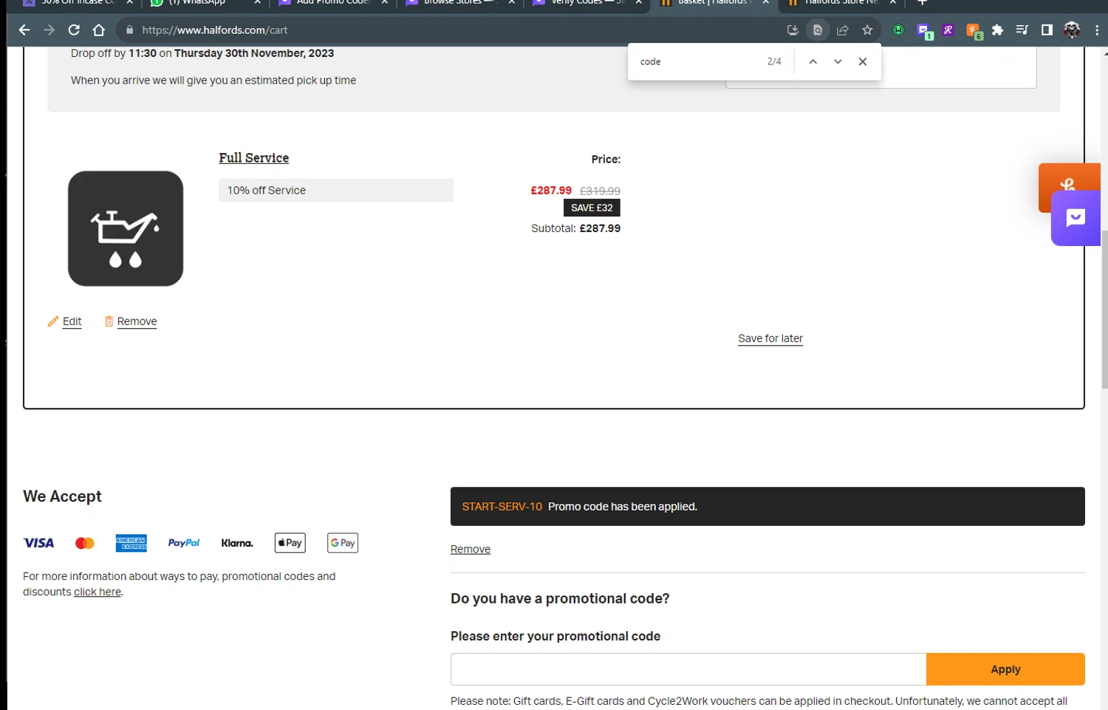The image size is (1108, 710).
Task: Click the promotional code input field
Action: tap(688, 669)
